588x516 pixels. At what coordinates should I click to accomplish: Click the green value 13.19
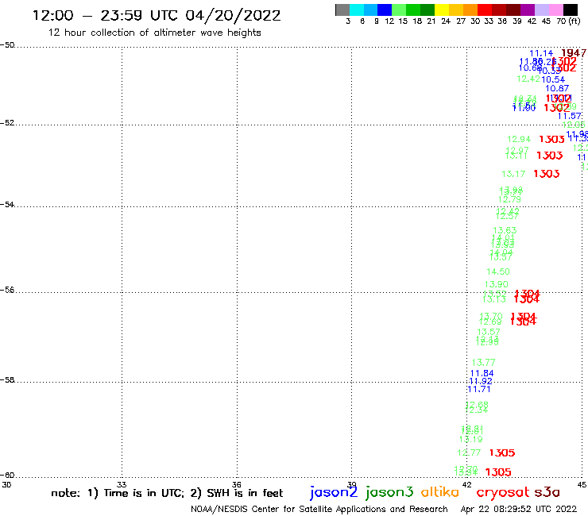(471, 440)
